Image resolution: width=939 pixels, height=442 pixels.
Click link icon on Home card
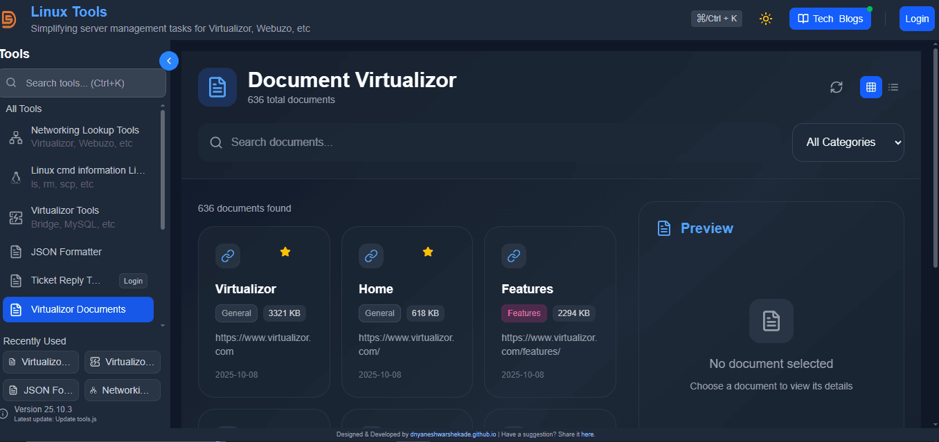coord(371,256)
